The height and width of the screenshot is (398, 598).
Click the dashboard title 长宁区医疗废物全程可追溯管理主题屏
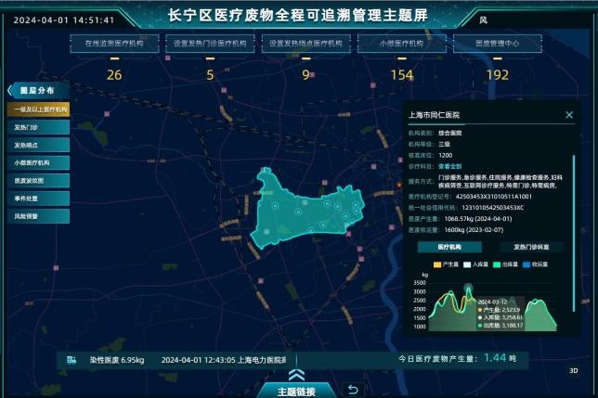pyautogui.click(x=298, y=16)
